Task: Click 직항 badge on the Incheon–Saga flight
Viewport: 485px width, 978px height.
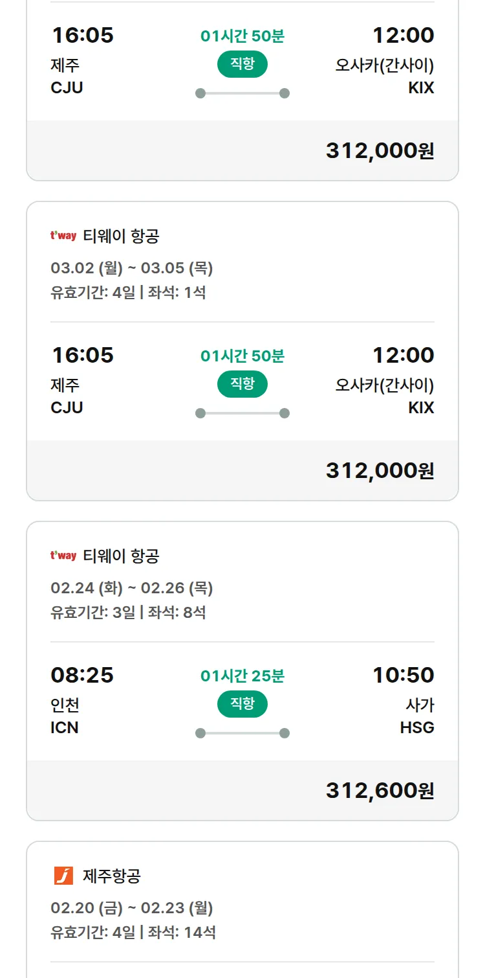Action: coord(242,704)
